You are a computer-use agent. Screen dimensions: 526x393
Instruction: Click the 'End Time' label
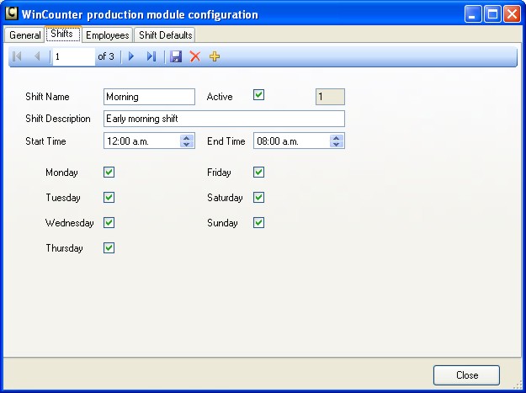(x=226, y=141)
